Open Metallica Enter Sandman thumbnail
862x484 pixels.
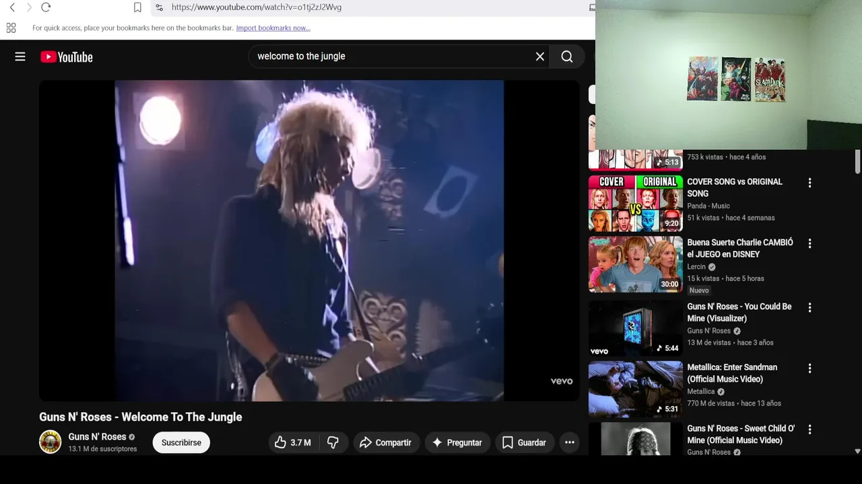(636, 389)
